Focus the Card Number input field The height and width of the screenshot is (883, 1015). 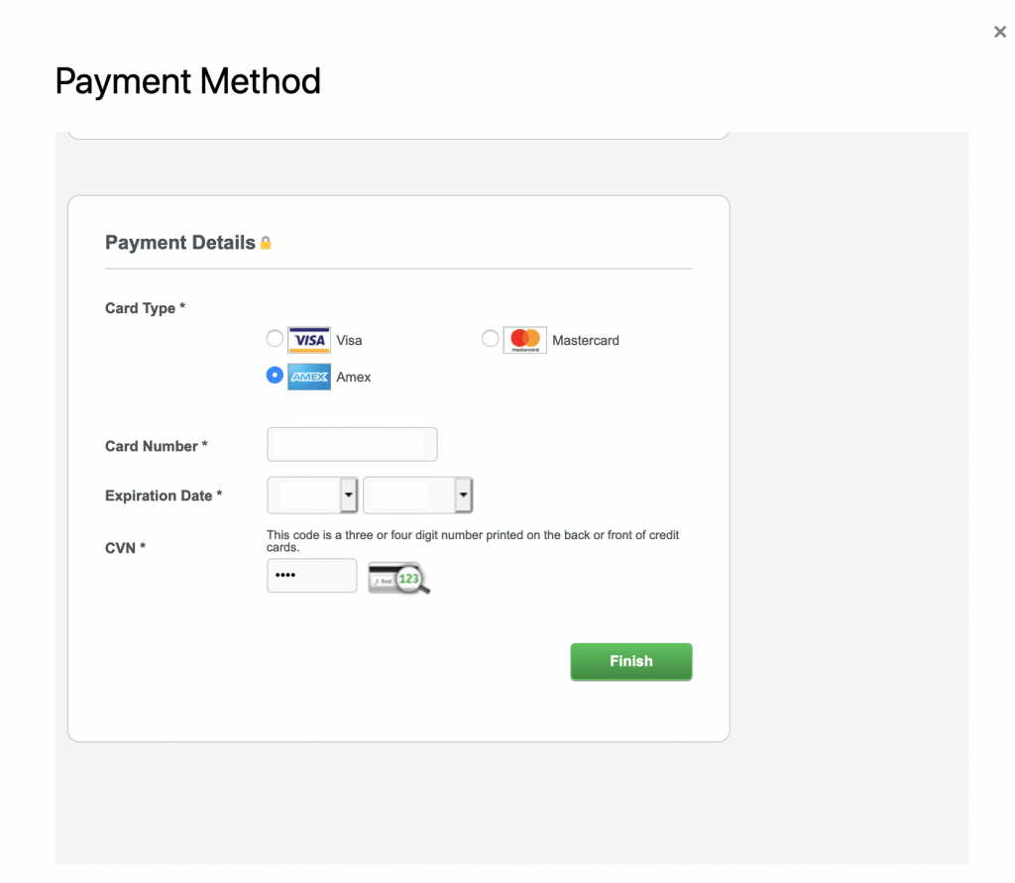352,444
